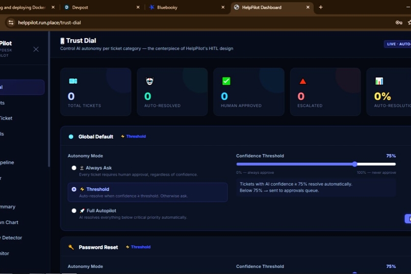The height and width of the screenshot is (274, 411).
Task: Click the Password Reset section title
Action: [98, 247]
